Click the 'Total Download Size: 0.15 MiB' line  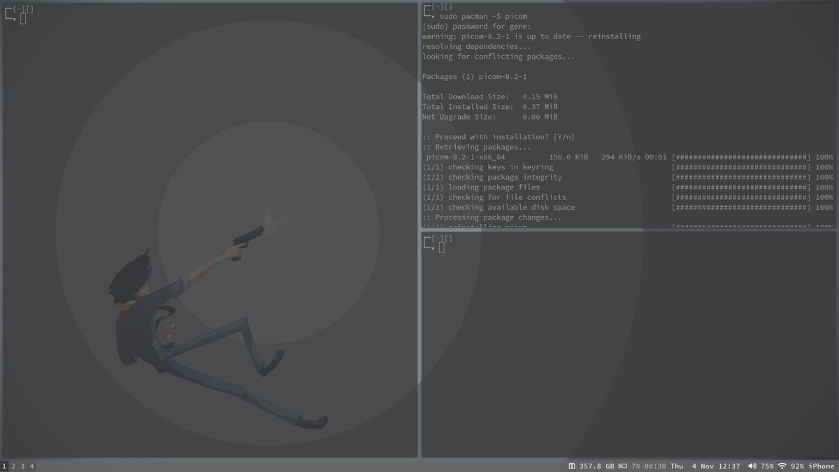[489, 97]
